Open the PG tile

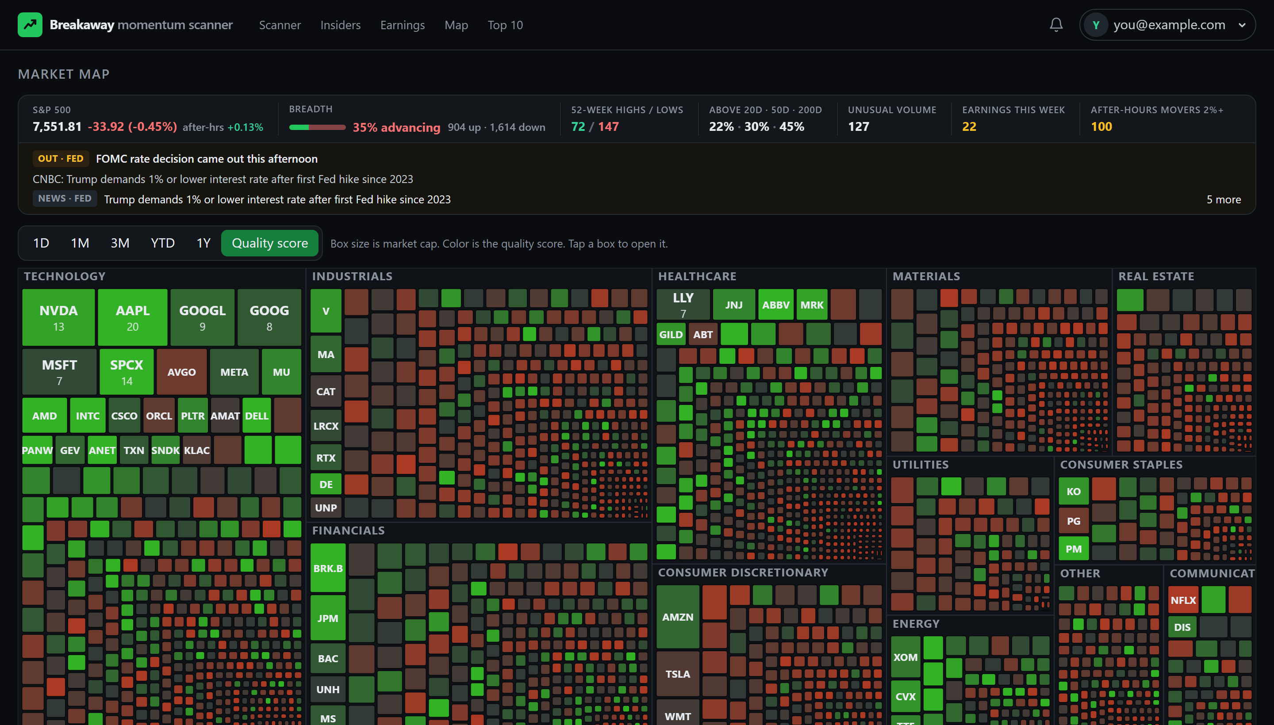(x=1073, y=520)
